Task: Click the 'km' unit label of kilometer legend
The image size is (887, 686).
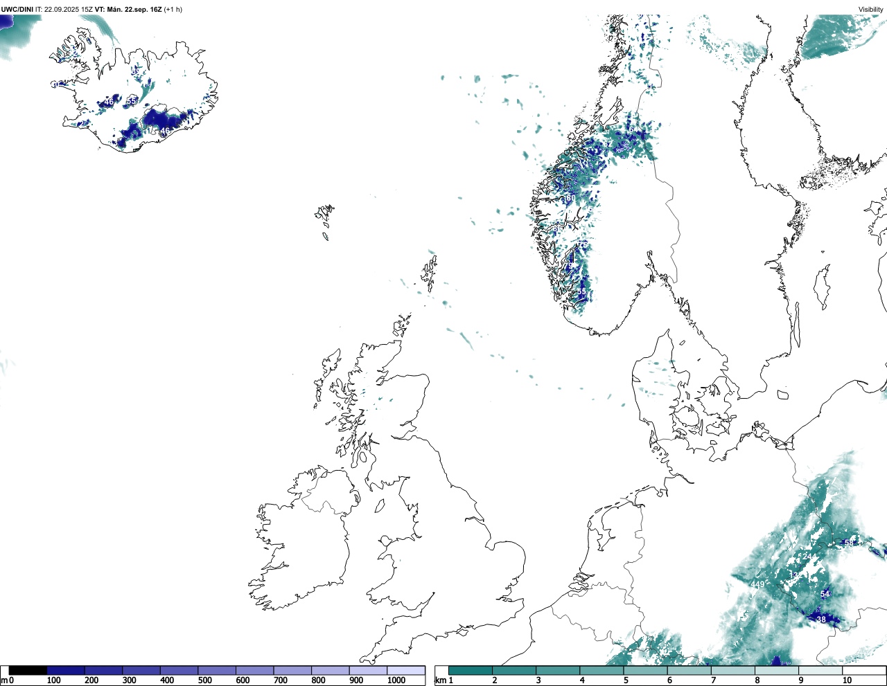Action: pos(439,680)
